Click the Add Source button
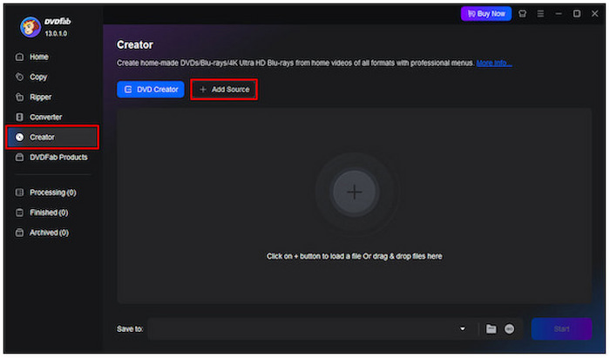This screenshot has width=610, height=358. pos(224,89)
